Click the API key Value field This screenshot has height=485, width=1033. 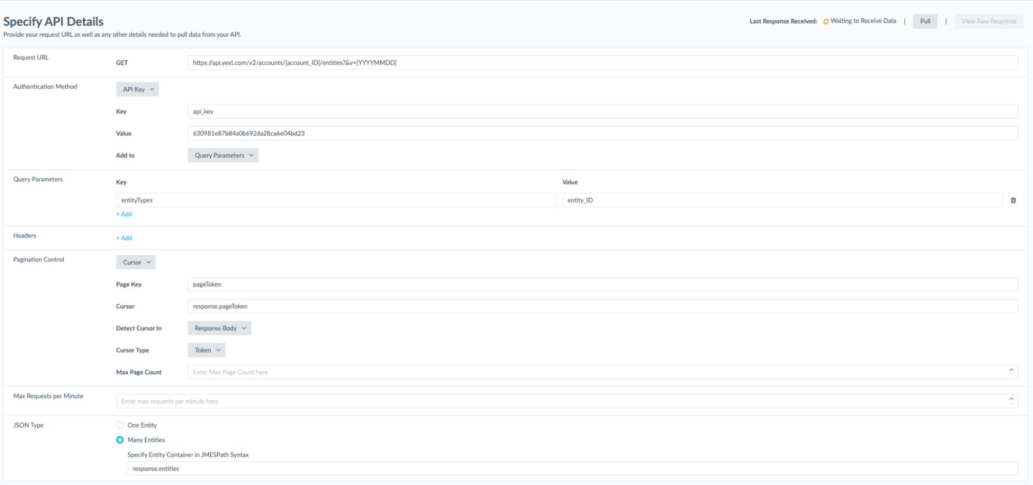pos(602,133)
